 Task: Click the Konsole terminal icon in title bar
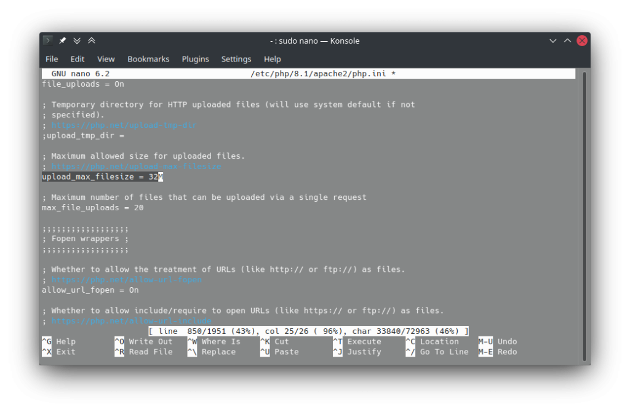[48, 41]
